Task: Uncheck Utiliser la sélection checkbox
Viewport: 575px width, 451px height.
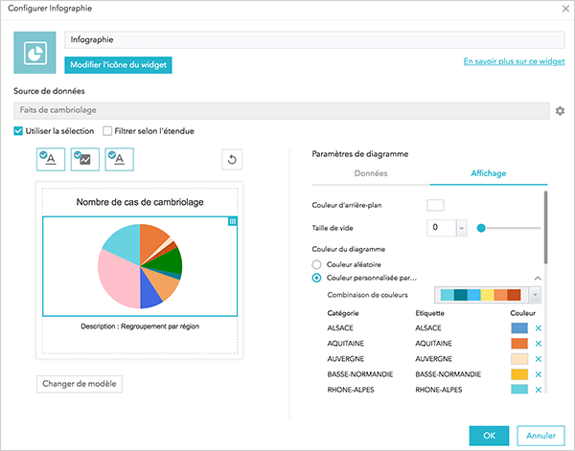Action: [x=18, y=131]
